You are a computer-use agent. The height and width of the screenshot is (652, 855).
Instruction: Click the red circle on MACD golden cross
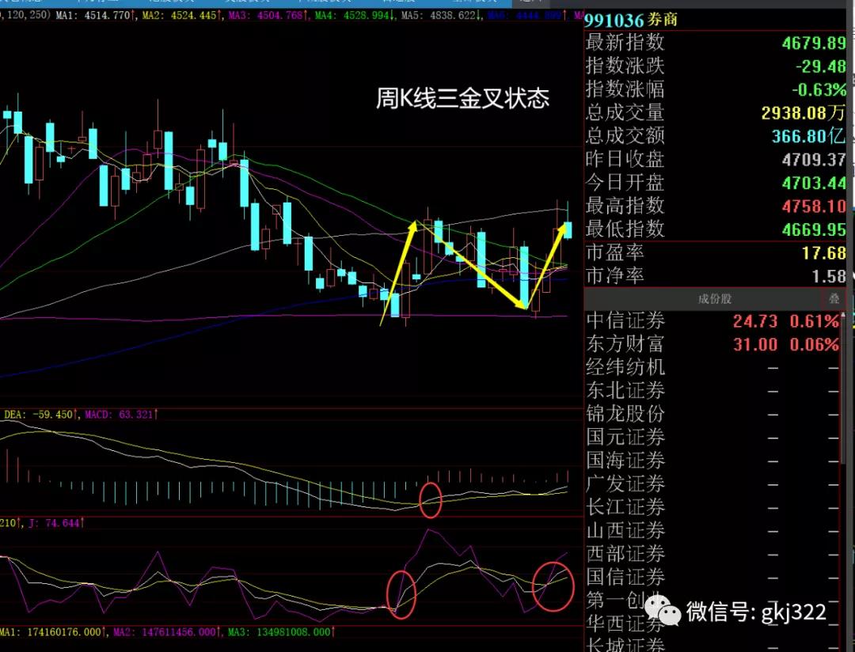click(x=431, y=499)
